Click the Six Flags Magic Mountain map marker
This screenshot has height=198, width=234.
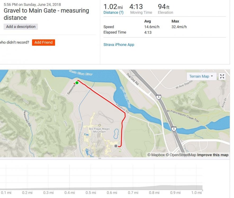coord(100,125)
